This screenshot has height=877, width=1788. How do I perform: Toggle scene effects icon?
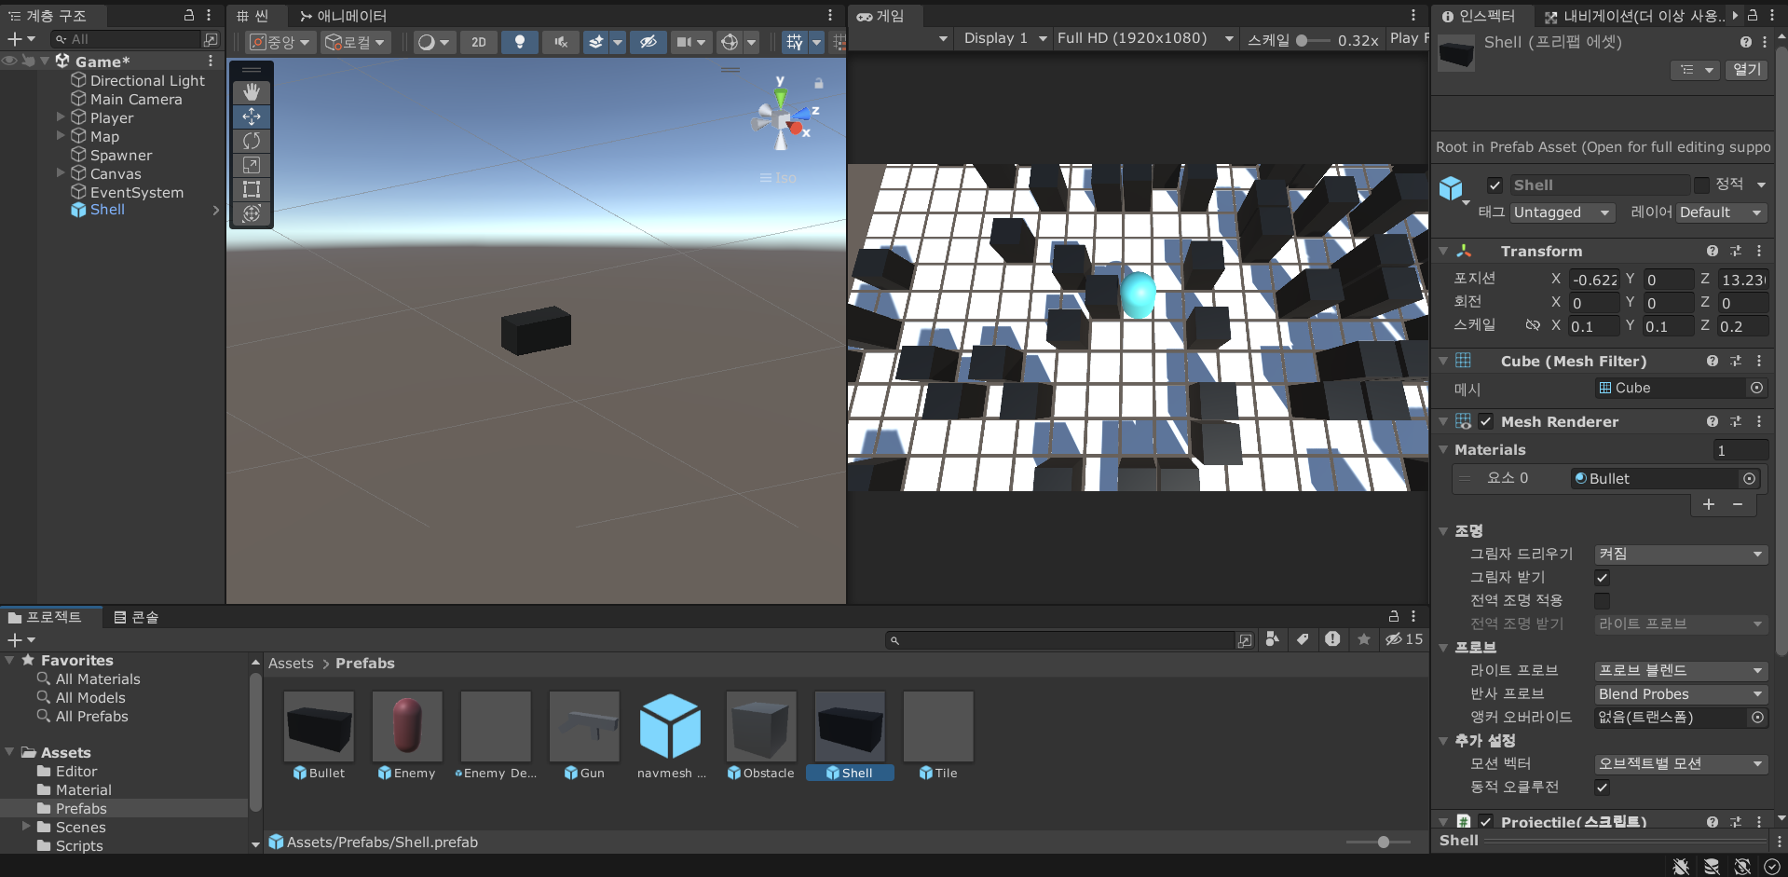tap(596, 42)
